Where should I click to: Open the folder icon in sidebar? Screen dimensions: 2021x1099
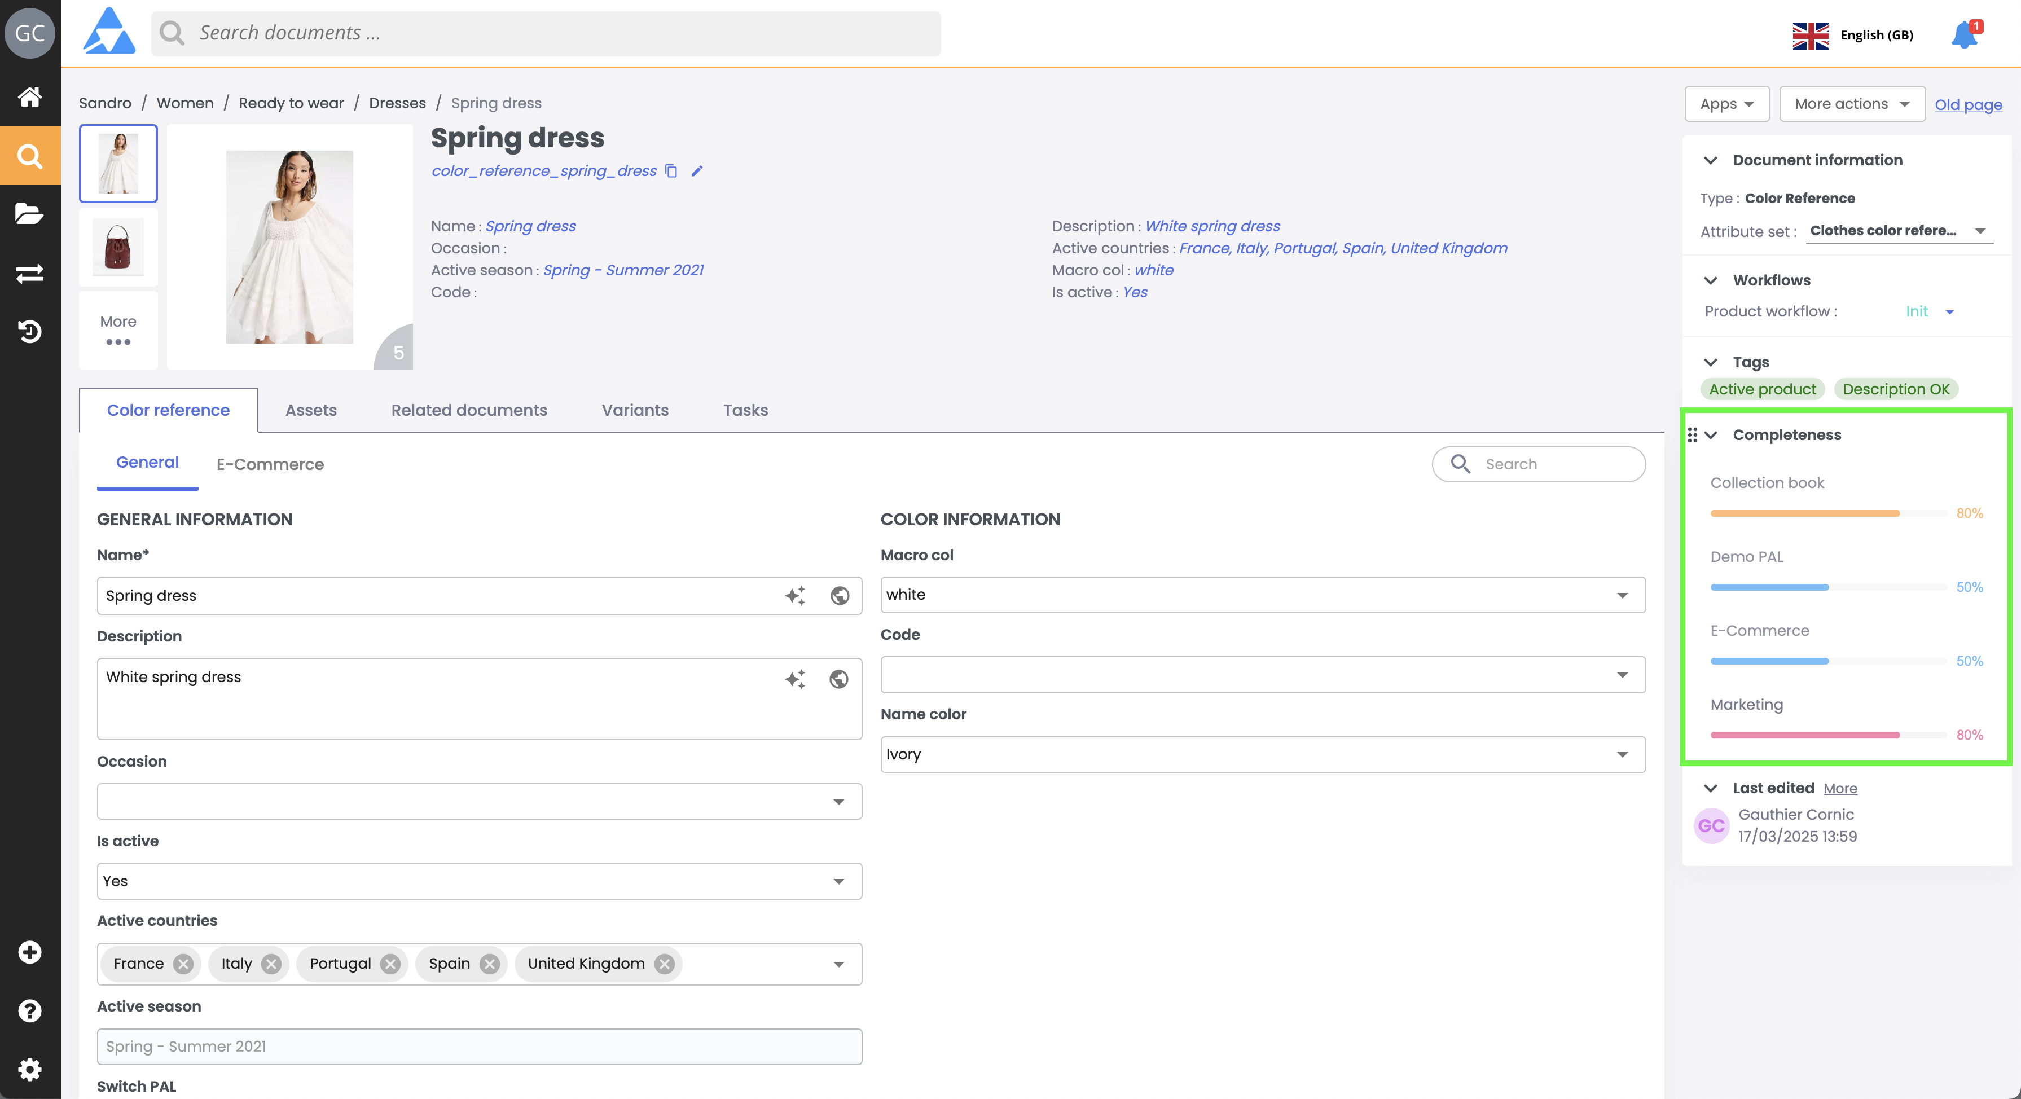(x=30, y=214)
